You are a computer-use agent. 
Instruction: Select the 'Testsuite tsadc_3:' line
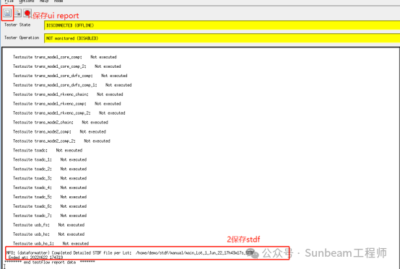50,178
